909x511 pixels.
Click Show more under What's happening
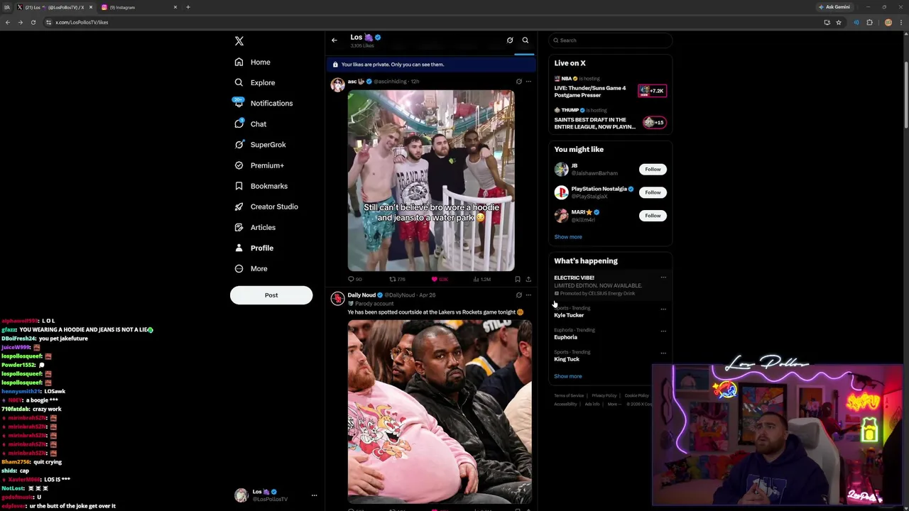568,376
